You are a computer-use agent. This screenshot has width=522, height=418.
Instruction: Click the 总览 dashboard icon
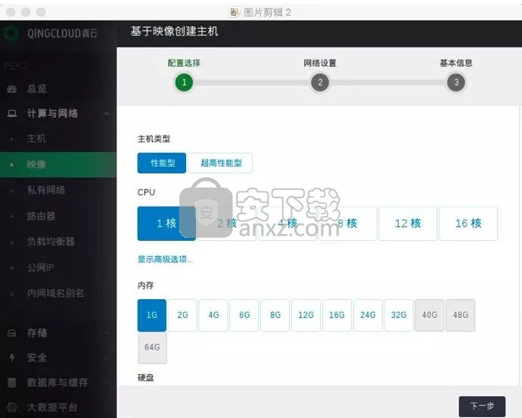(x=11, y=89)
